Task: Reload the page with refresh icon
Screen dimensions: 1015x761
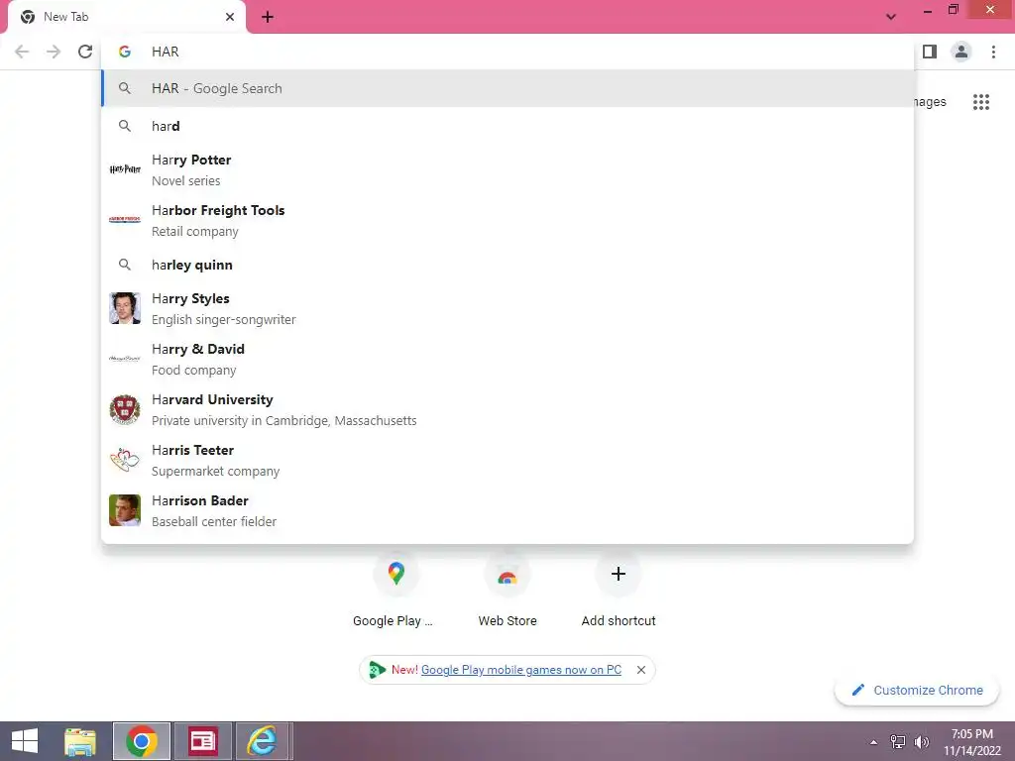Action: click(85, 52)
